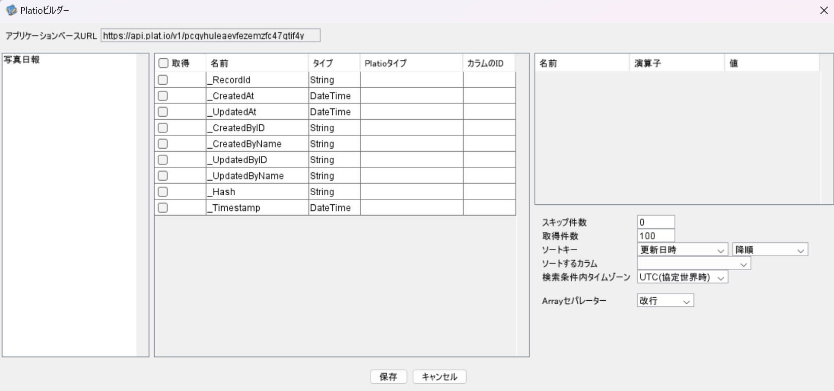Click the Platio builder app icon in title bar
Viewport: 834px width, 391px height.
(11, 10)
